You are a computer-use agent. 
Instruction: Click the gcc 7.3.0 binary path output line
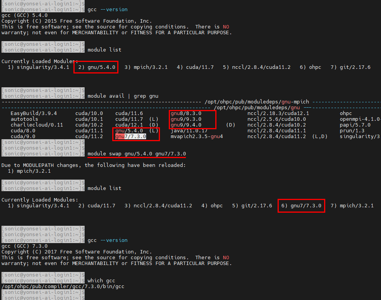(x=63, y=287)
